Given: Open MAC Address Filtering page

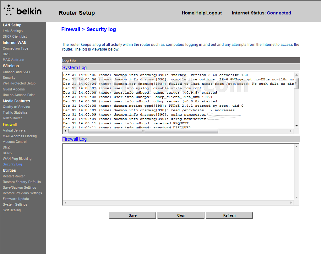Looking at the screenshot, I should 20,136.
